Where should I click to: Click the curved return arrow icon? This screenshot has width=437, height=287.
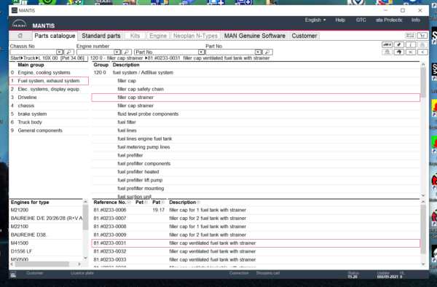click(x=399, y=52)
